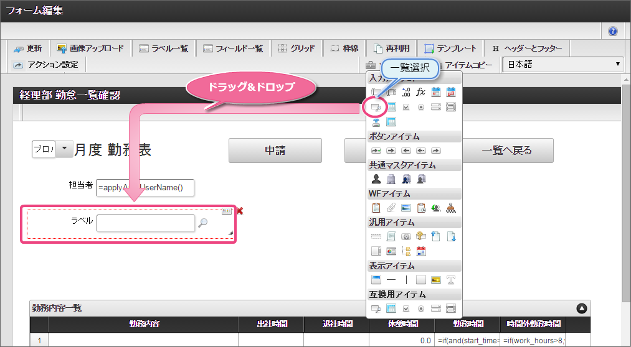The width and height of the screenshot is (631, 347).
Task: Toggle 枠線 display
Action: click(x=344, y=49)
